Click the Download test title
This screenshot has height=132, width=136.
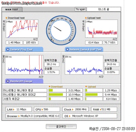tap(16, 18)
